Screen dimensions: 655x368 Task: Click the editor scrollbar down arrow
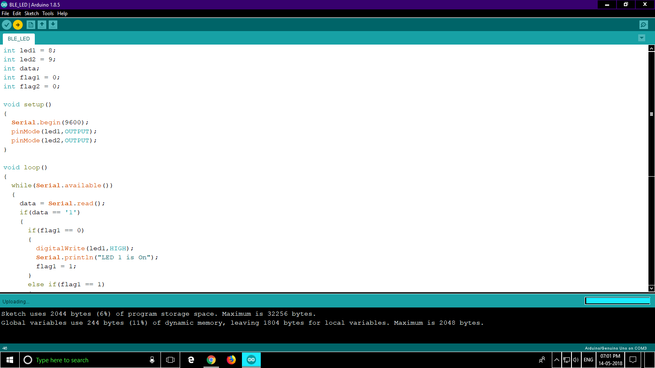tap(651, 288)
